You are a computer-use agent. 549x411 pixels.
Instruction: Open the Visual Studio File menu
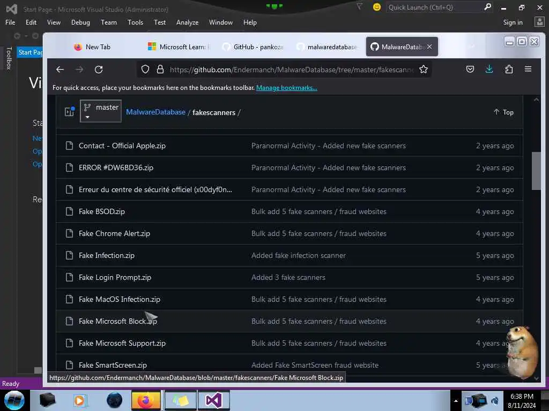(10, 22)
